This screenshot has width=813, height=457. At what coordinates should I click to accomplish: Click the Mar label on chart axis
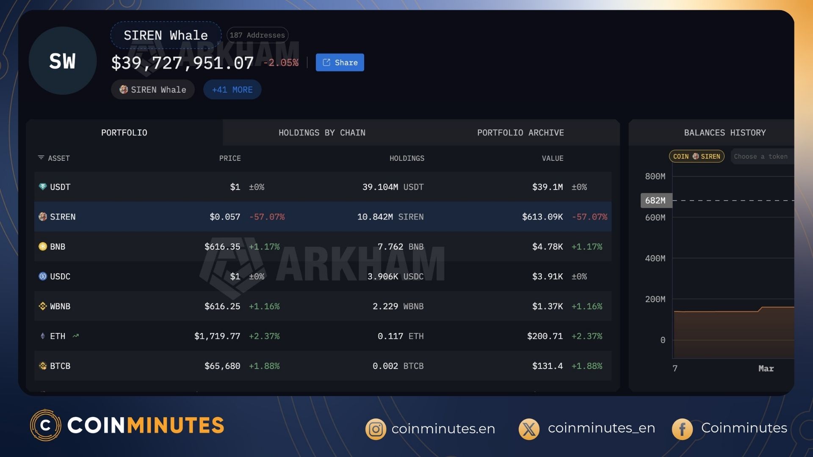pyautogui.click(x=766, y=368)
